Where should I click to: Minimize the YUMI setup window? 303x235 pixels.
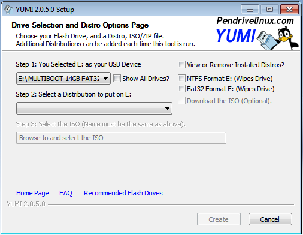point(250,10)
